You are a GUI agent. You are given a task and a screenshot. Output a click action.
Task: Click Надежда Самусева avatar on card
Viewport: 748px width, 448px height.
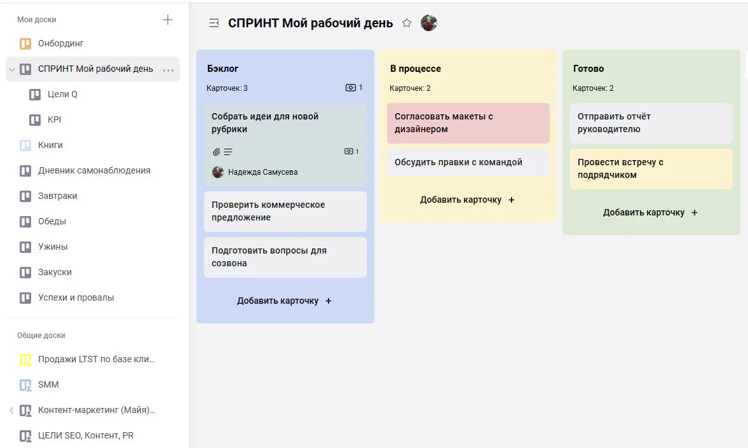(218, 172)
